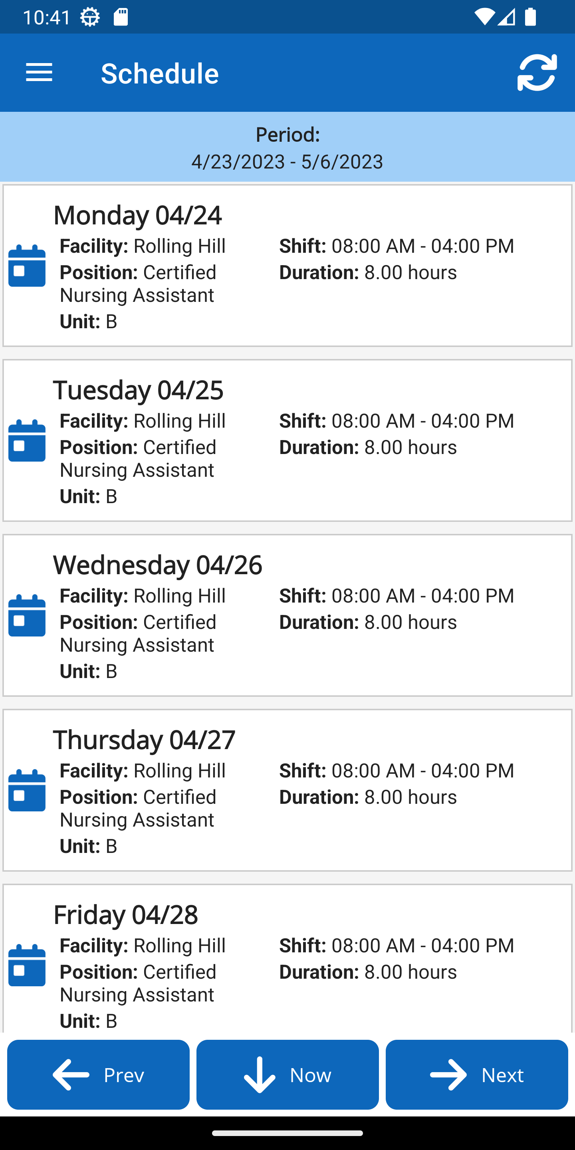Screen dimensions: 575x1150
Task: Tap the settings gear status icon
Action: (x=90, y=18)
